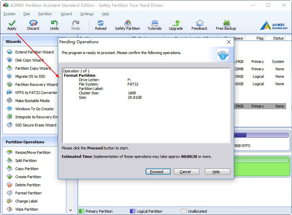
Task: Select the blue NTFS partition bar in disk map
Action: click(261, 135)
